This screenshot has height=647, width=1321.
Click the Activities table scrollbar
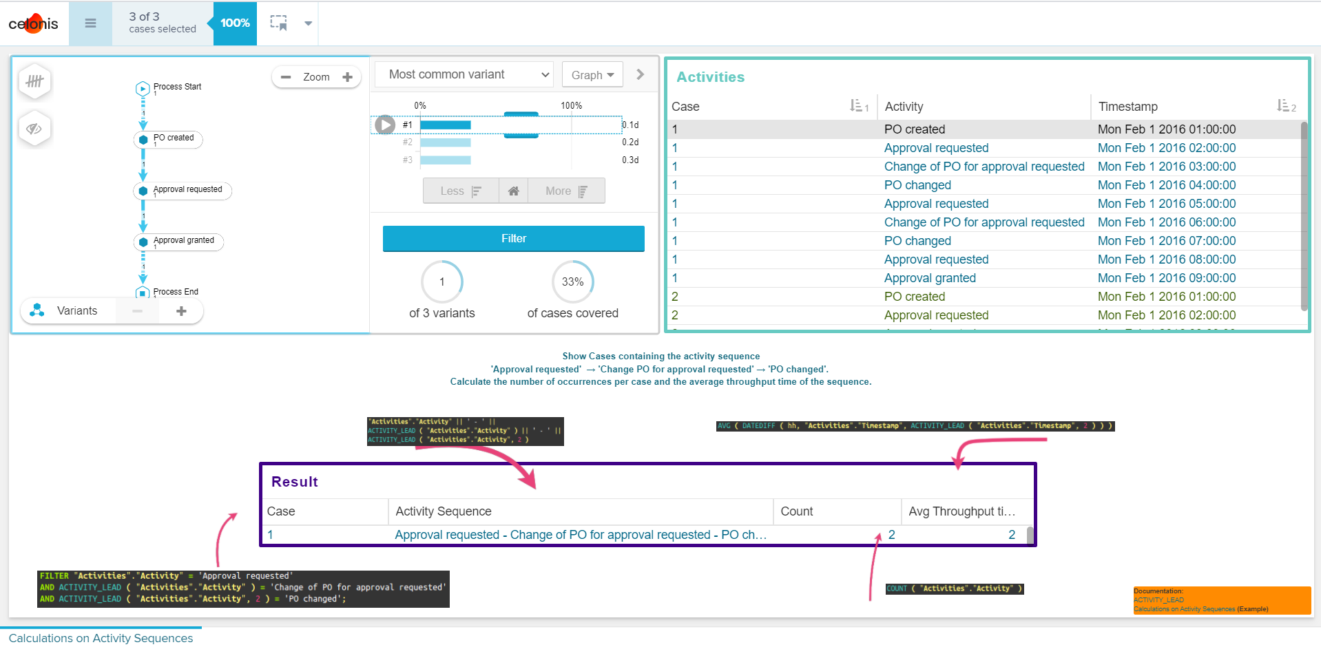(1304, 216)
